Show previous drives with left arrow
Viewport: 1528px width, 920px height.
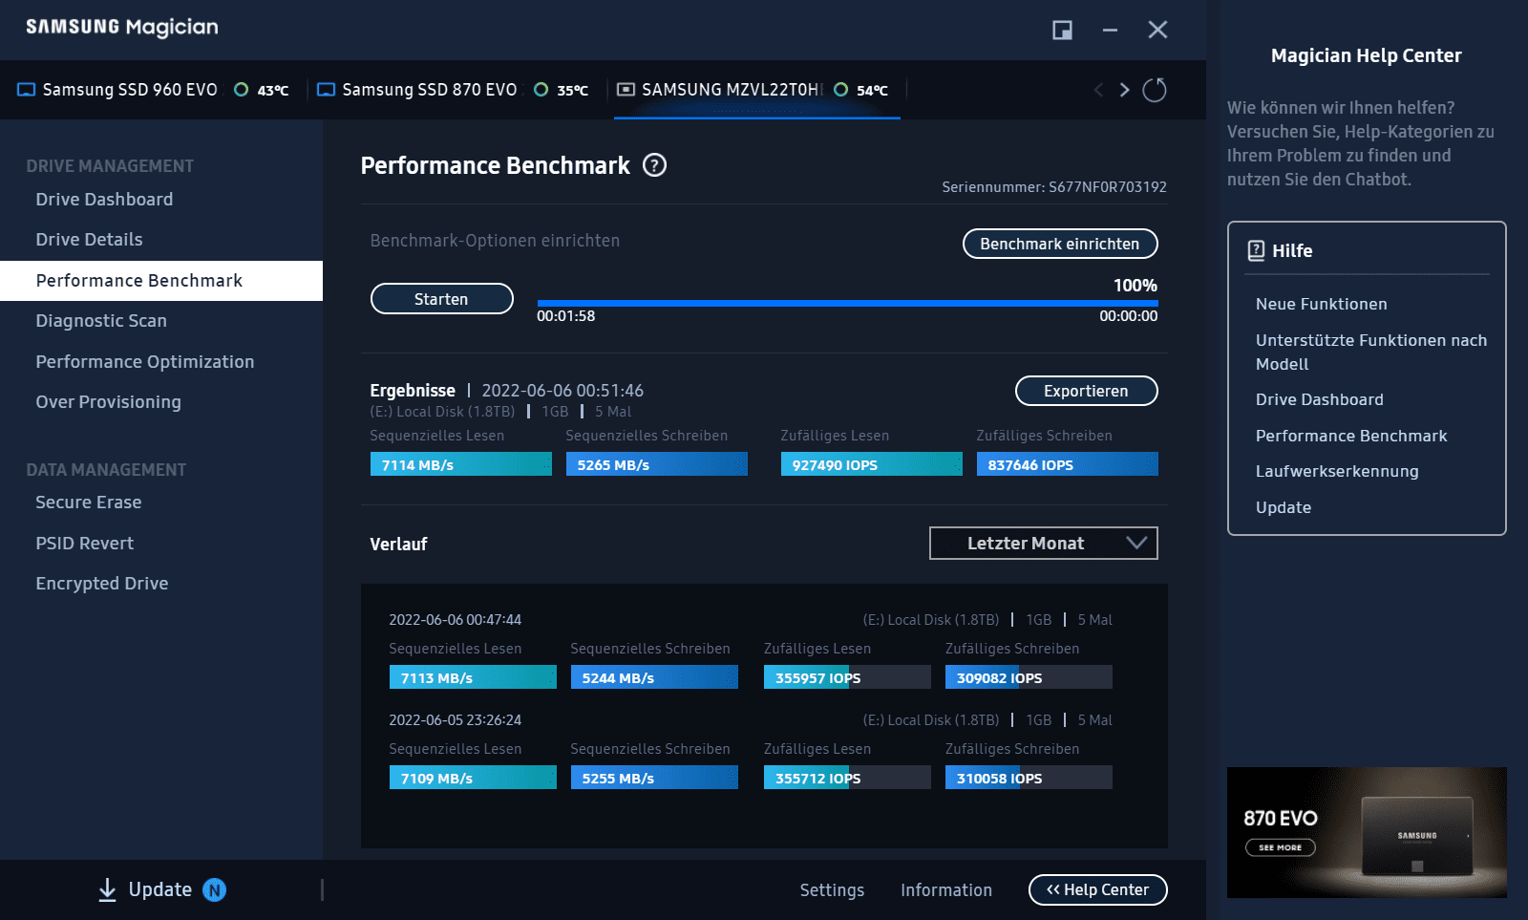pos(1098,90)
